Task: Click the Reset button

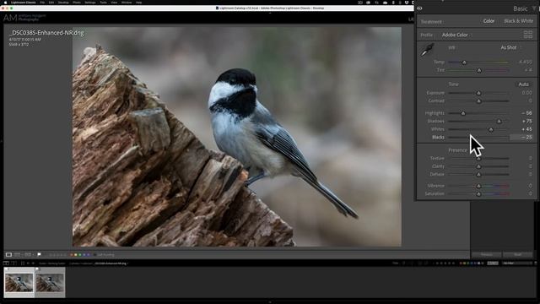Action: pyautogui.click(x=517, y=255)
